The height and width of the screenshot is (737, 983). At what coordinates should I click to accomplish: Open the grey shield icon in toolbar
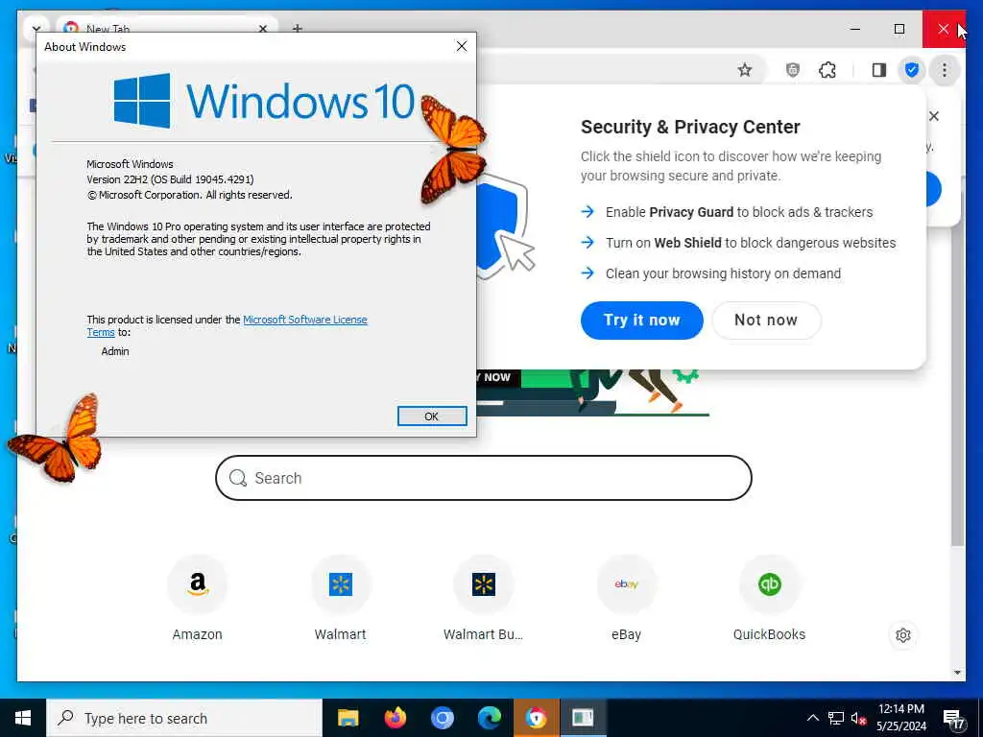[792, 70]
